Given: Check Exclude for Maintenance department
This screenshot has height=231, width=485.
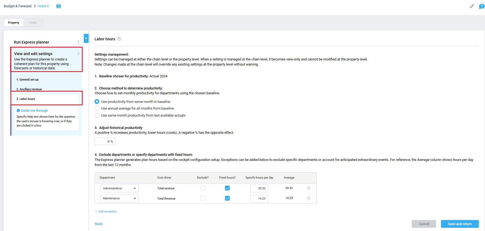Looking at the screenshot, I should (x=203, y=198).
